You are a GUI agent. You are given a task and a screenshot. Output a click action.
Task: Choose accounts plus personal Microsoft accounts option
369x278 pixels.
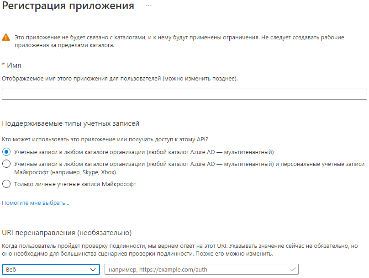point(5,164)
